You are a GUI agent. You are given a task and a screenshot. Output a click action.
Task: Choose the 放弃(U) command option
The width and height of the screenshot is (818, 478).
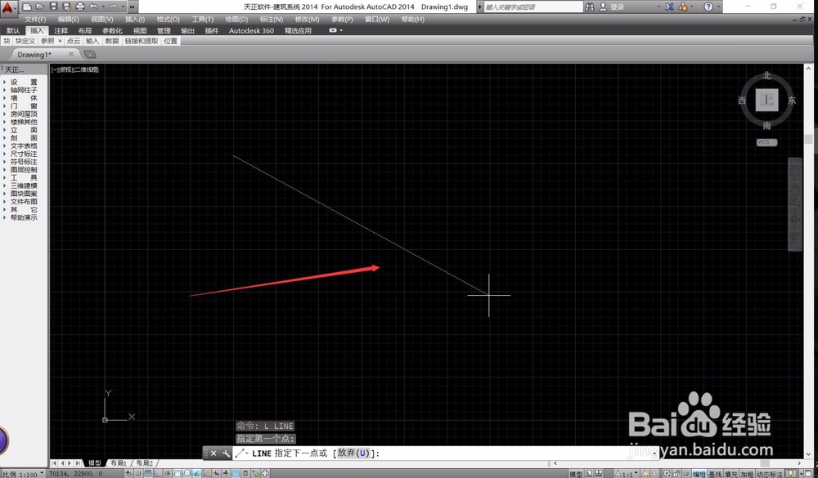(353, 453)
